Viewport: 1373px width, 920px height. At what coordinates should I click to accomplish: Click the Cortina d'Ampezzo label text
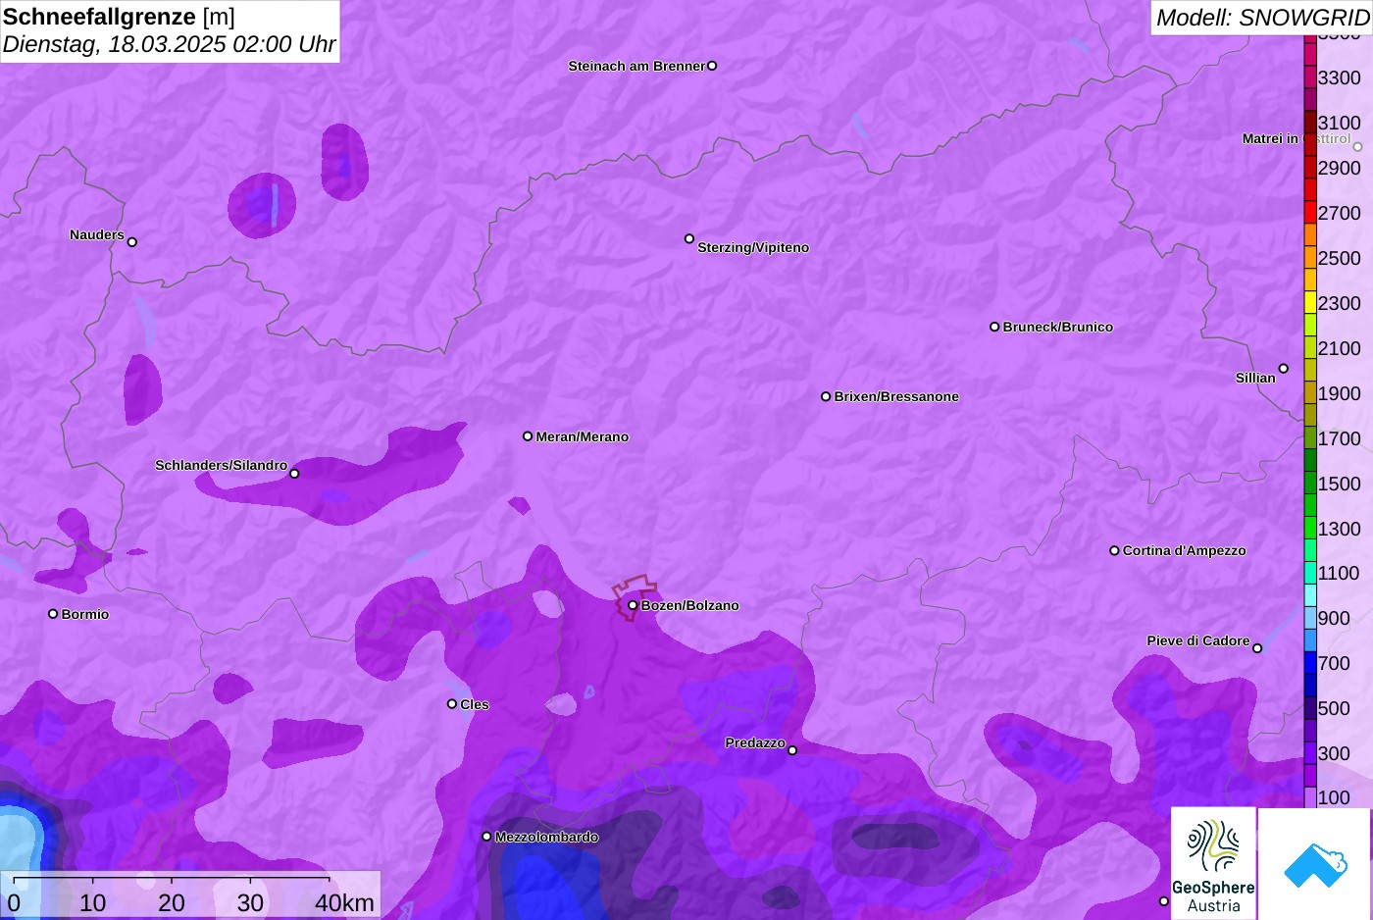click(x=1185, y=550)
